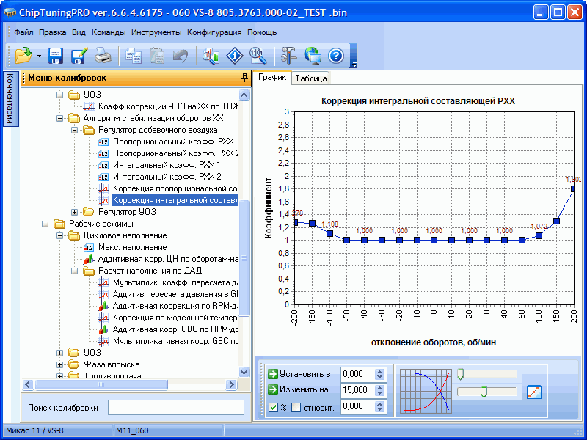Viewport: 587px width, 440px height.
Task: Click the save floppy disk icon
Action: 55,56
